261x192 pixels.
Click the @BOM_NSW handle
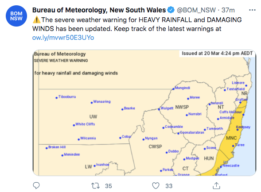click(196, 10)
